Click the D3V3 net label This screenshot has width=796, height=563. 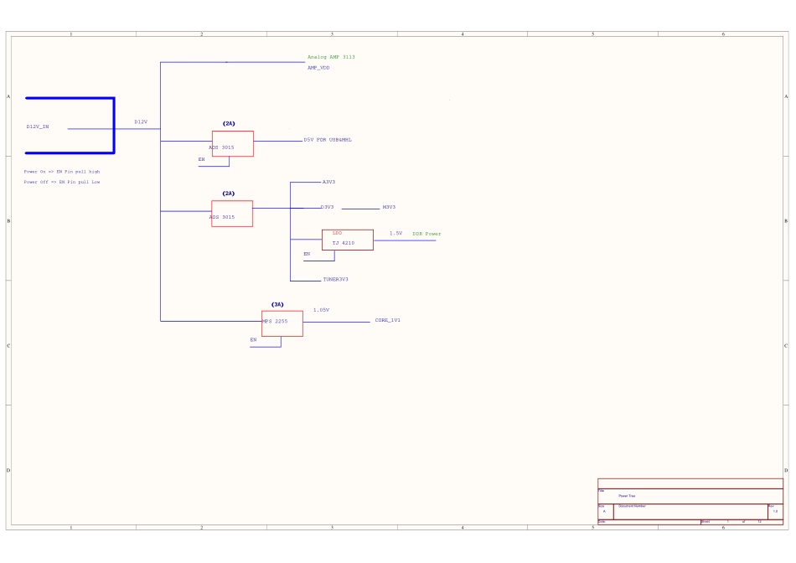pyautogui.click(x=327, y=207)
